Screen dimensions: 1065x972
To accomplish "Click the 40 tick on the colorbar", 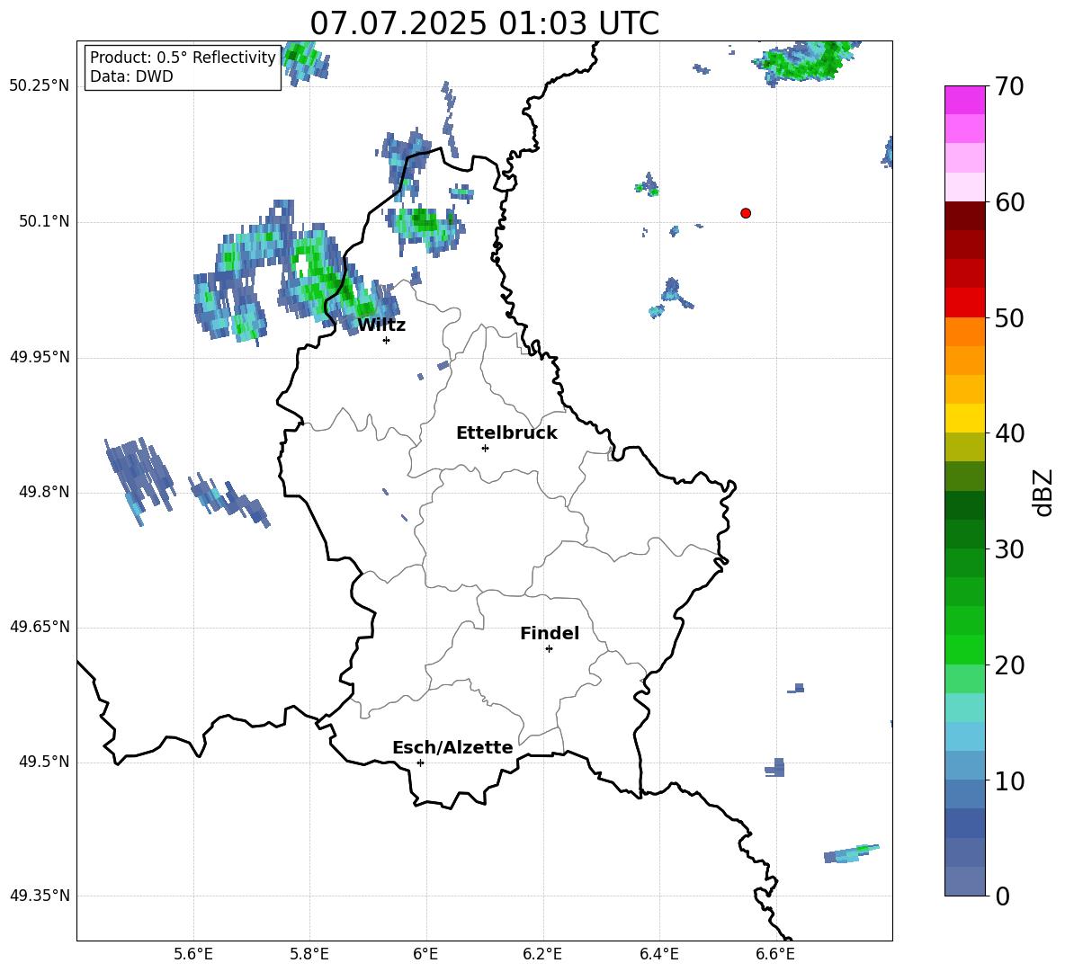I will coord(1009,433).
